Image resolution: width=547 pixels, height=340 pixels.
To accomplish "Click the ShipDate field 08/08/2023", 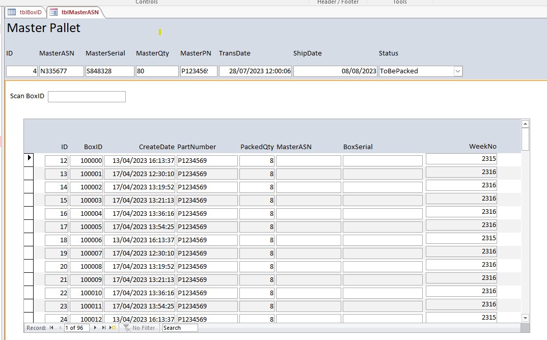I will tap(335, 71).
